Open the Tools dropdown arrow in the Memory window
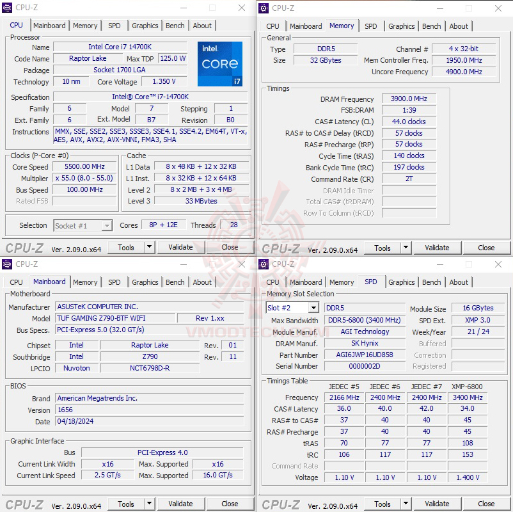 [406, 248]
